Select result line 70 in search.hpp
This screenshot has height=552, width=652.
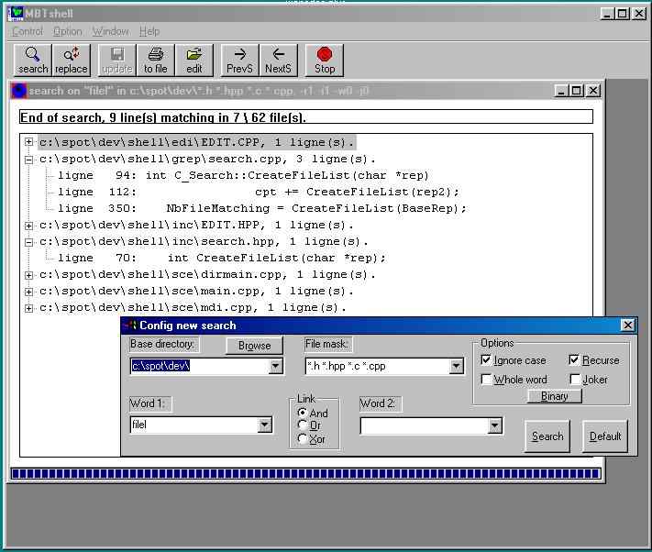tap(222, 259)
